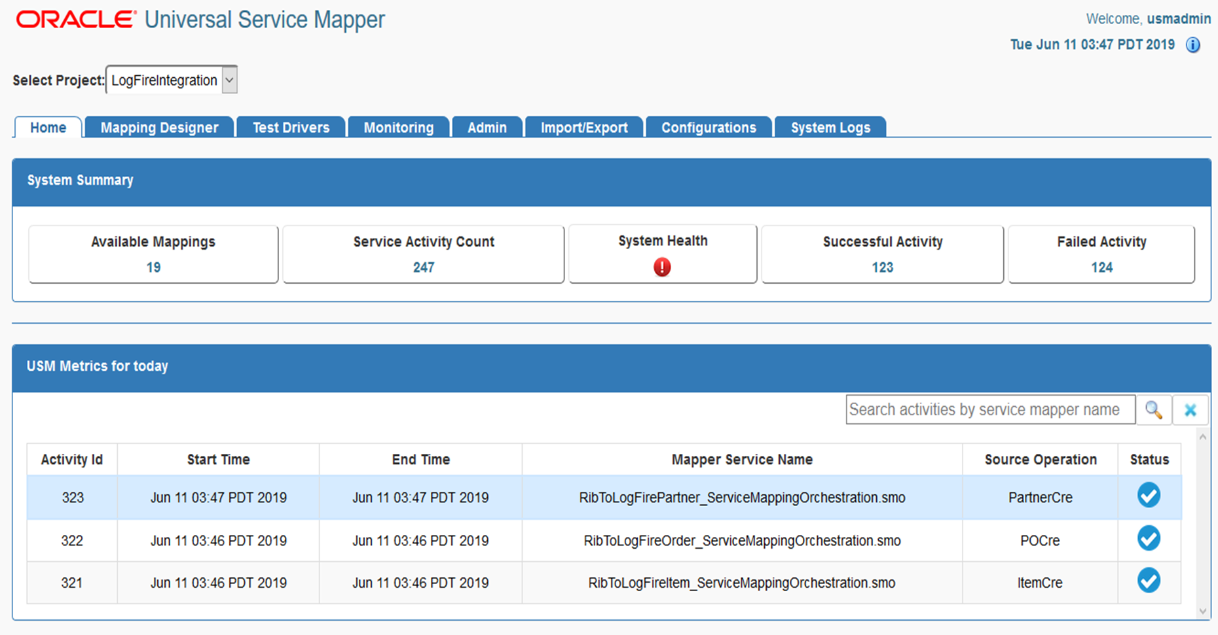Open the Mapping Designer tab

pyautogui.click(x=159, y=128)
